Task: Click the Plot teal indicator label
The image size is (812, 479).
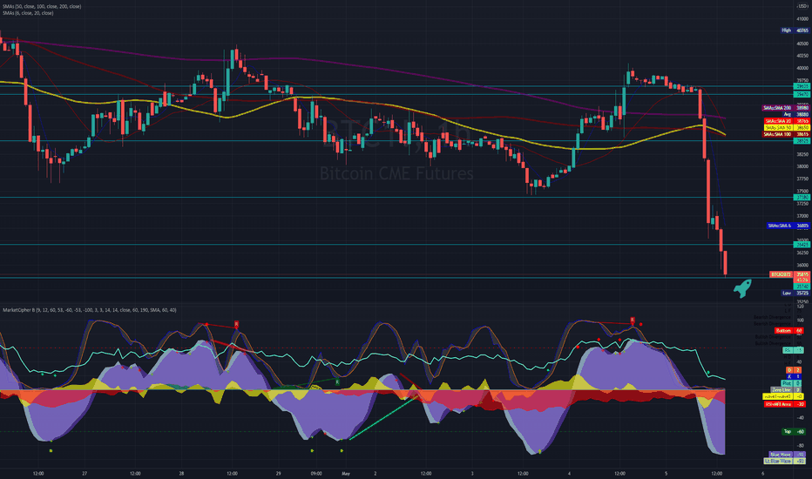Action: [x=791, y=383]
